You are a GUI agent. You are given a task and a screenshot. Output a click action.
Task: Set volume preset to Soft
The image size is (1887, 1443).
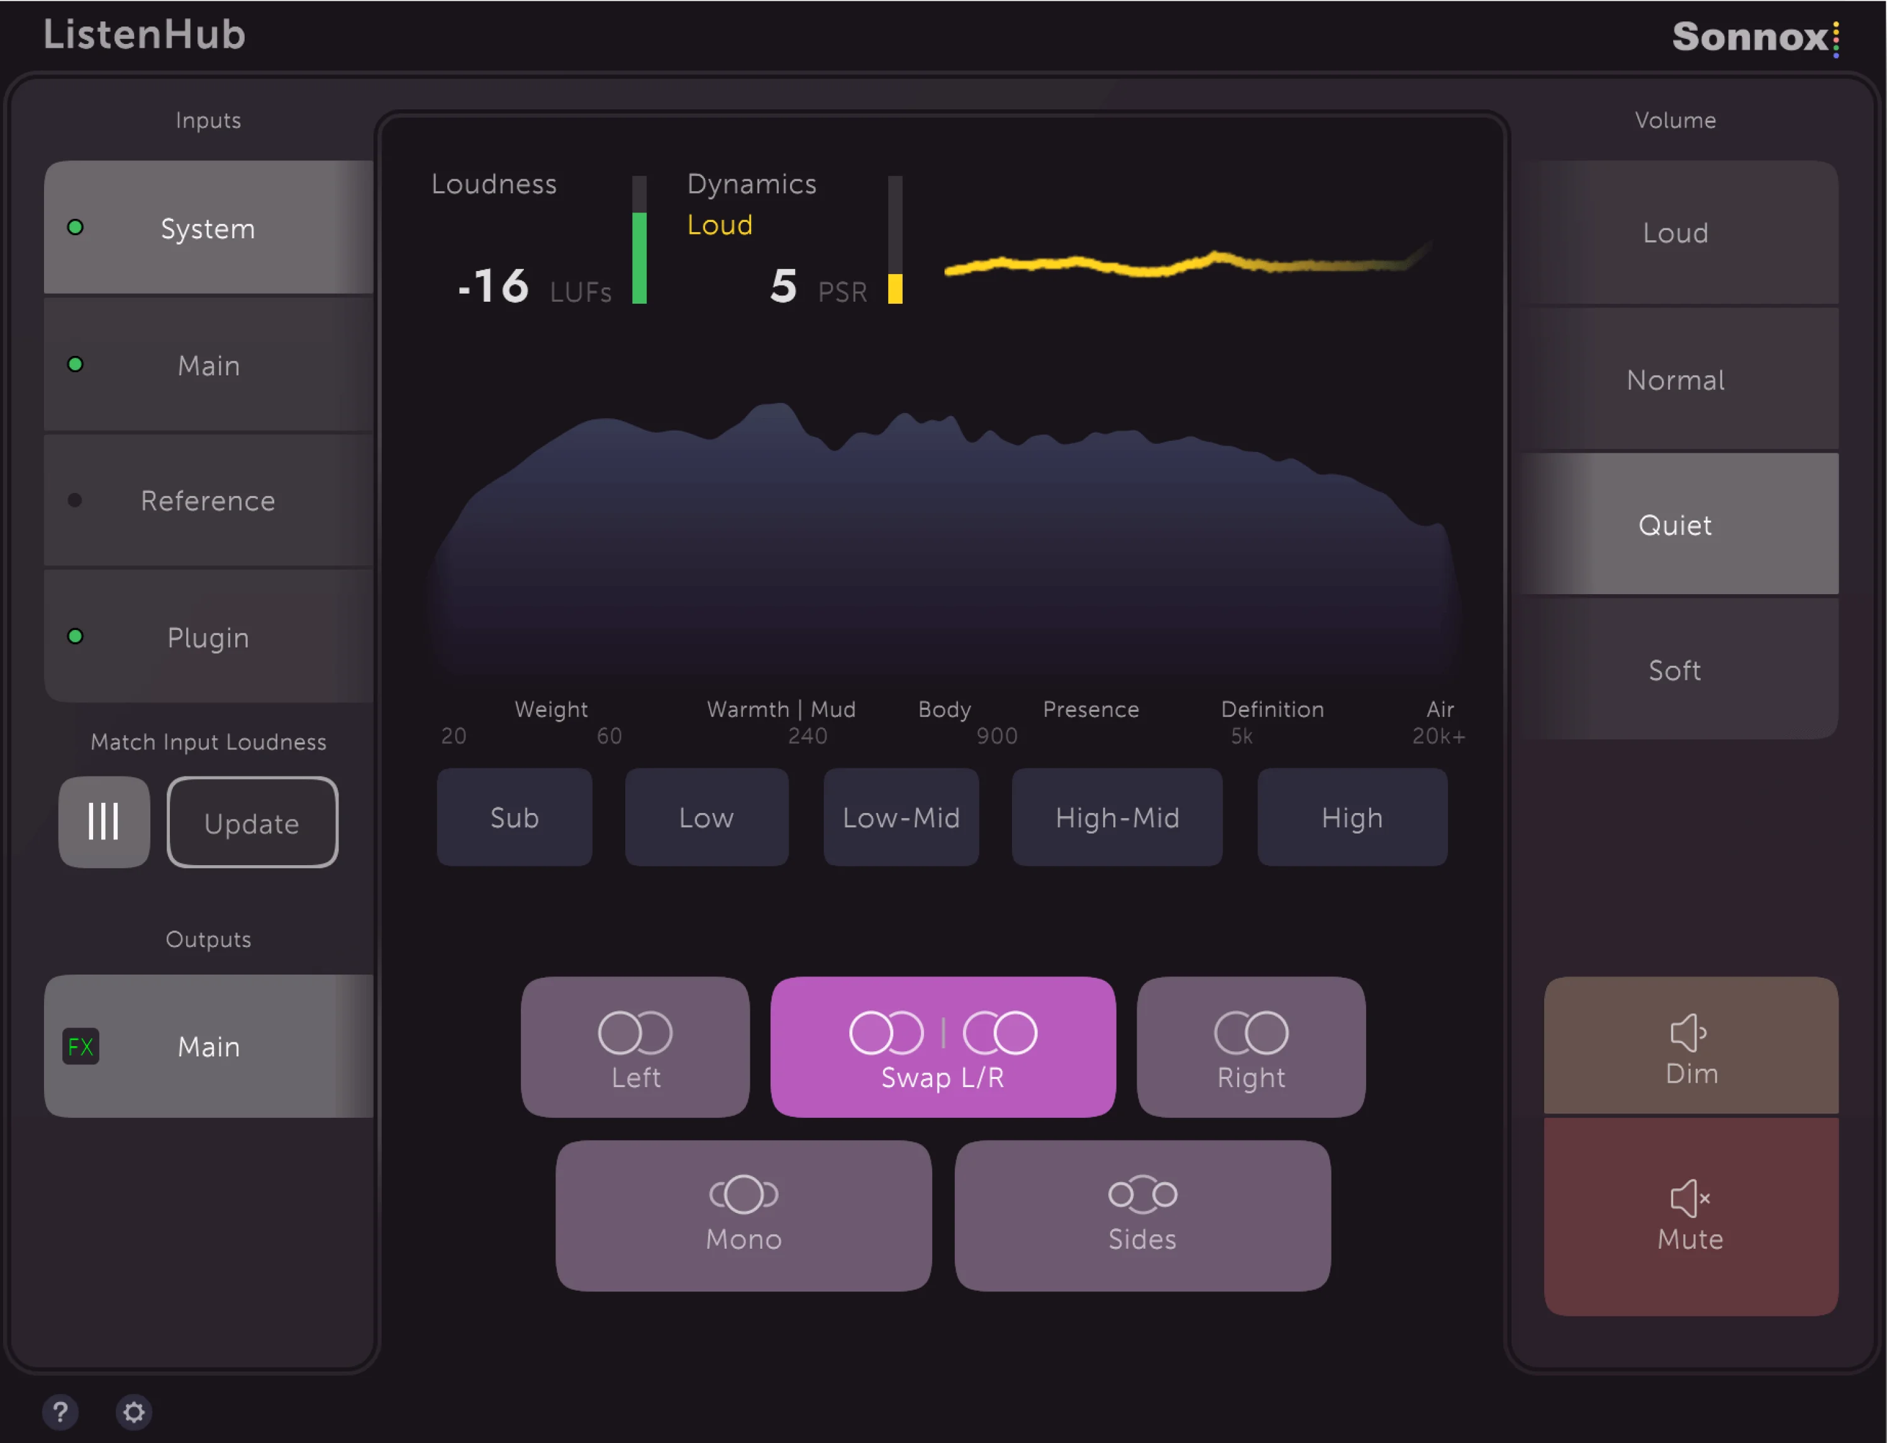coord(1676,669)
